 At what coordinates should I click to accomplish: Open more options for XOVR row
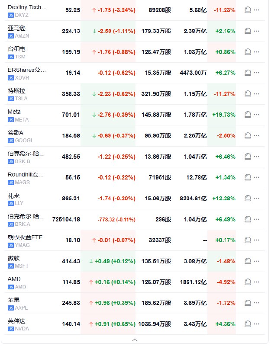tap(256, 73)
